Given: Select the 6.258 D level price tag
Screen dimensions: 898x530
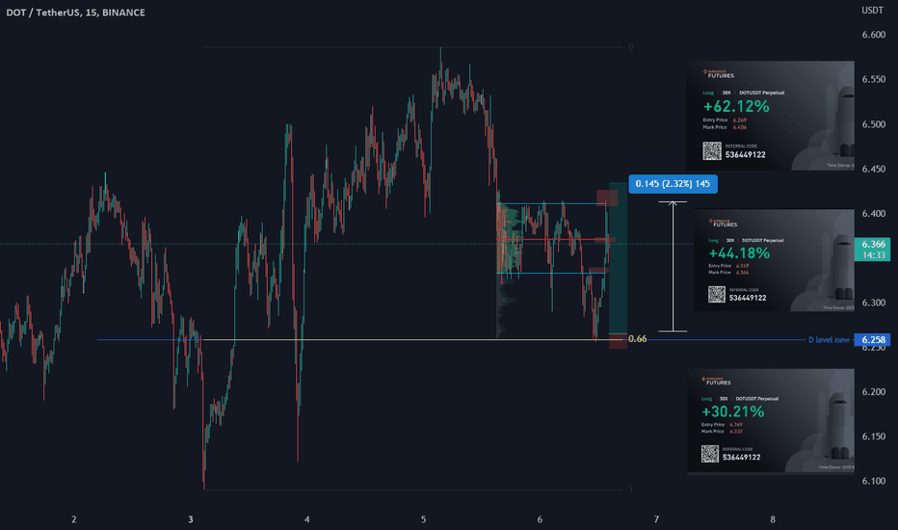Looking at the screenshot, I should (x=873, y=340).
